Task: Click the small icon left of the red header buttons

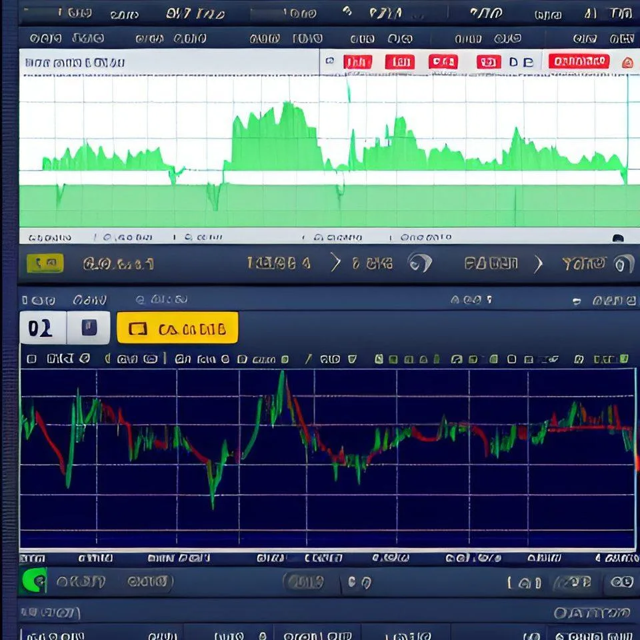Action: pos(329,62)
